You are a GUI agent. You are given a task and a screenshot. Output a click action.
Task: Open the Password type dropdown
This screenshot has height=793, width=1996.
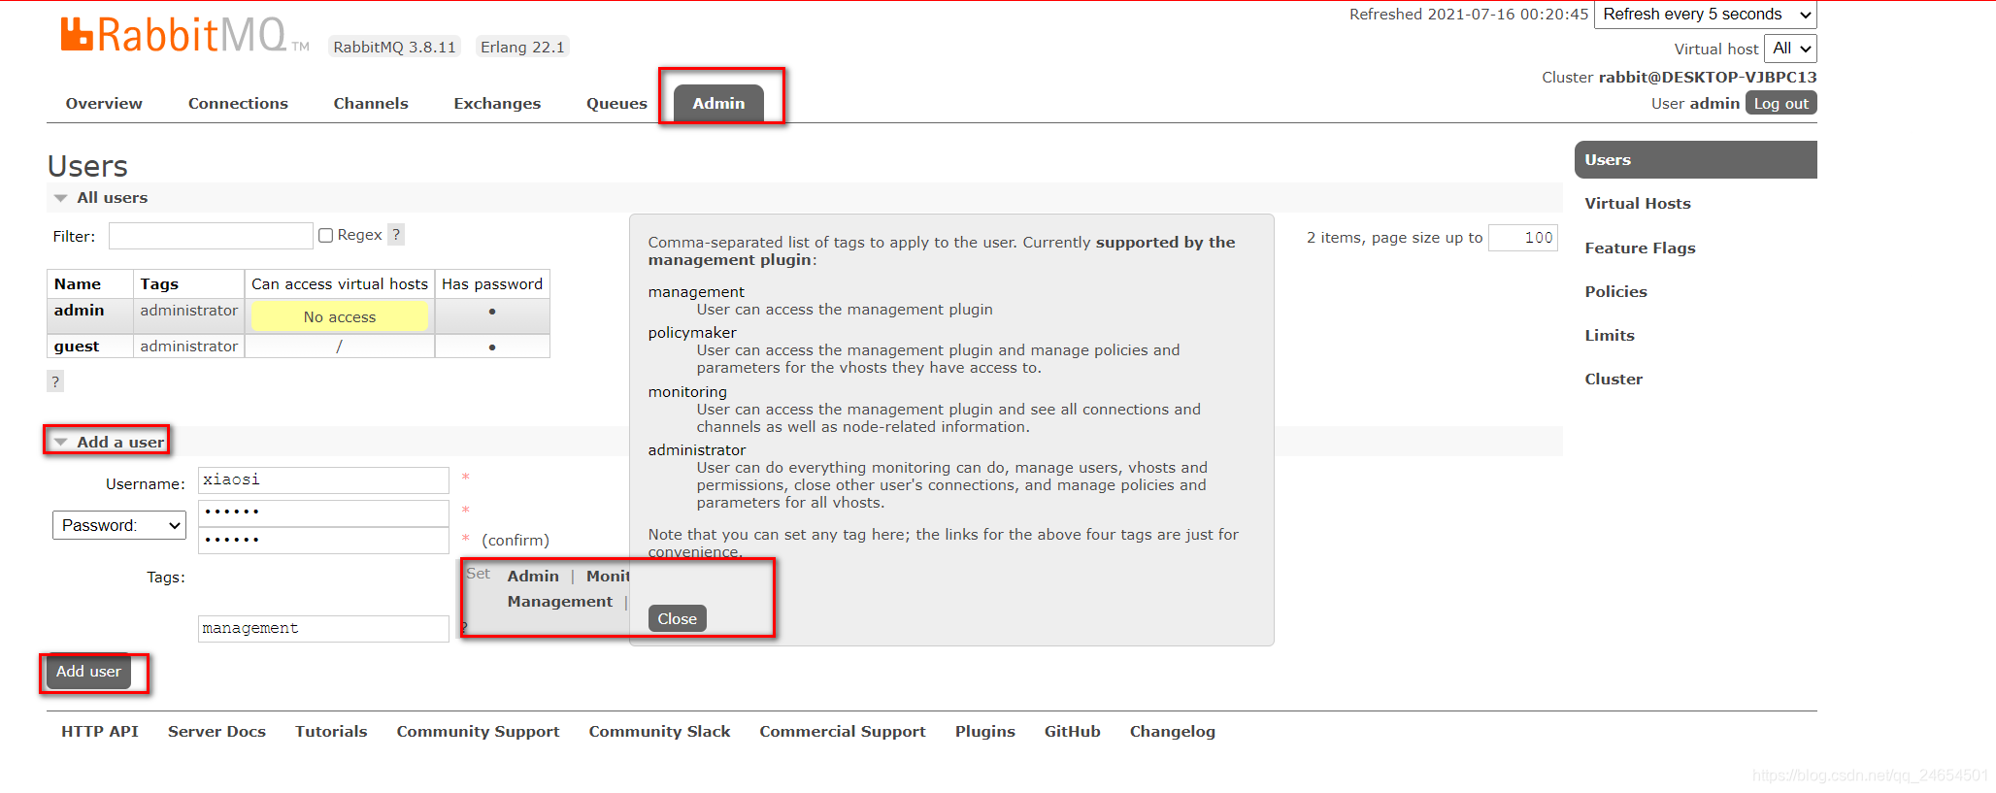119,525
